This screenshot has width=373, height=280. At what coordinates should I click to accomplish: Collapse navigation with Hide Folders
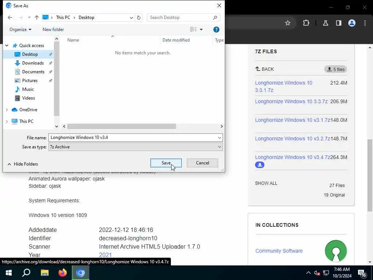click(23, 164)
